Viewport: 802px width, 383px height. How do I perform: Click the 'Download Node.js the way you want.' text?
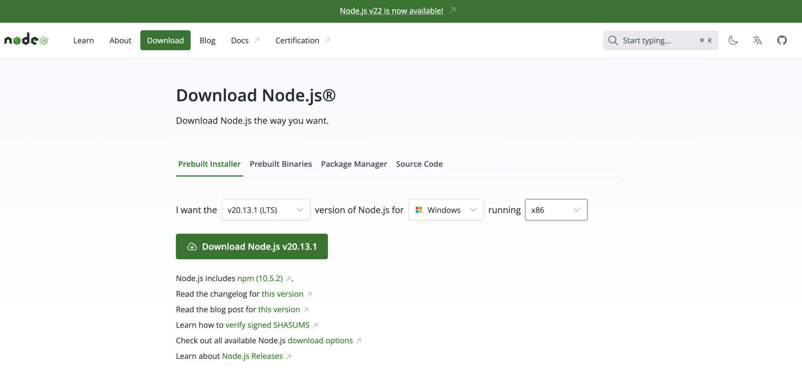coord(252,121)
